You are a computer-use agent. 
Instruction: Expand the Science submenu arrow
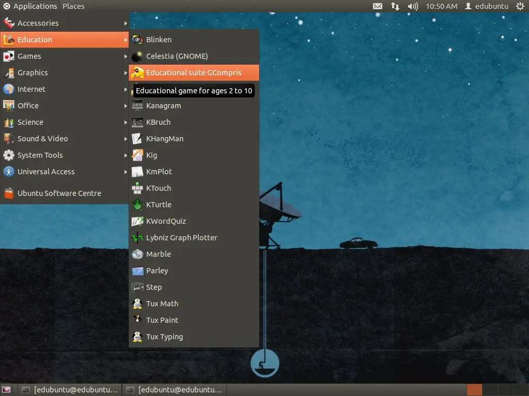tap(126, 122)
